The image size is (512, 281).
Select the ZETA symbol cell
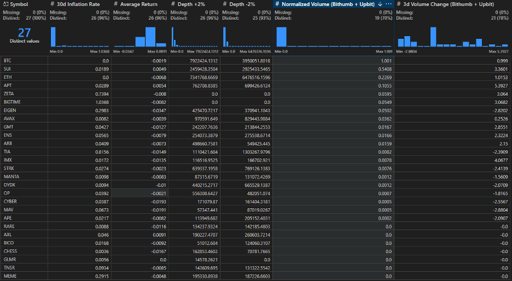coord(24,93)
